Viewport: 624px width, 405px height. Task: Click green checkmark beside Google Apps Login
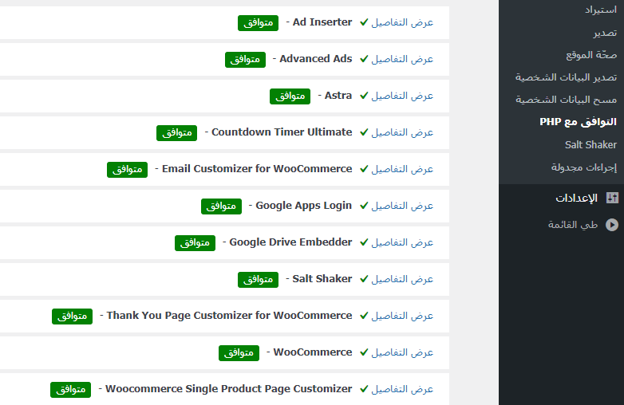click(x=364, y=206)
